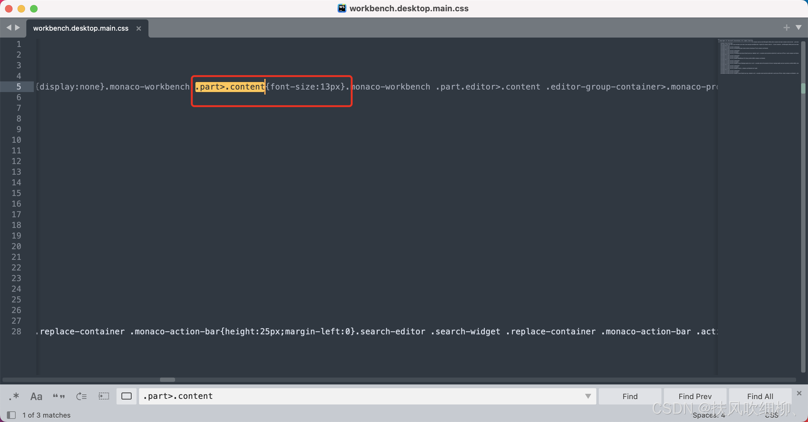Click '.part.editor>.content' on line 5
The image size is (808, 422).
click(488, 86)
